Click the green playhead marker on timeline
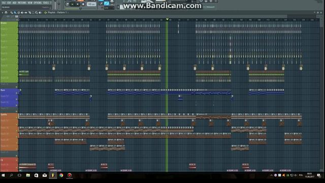The image size is (325, 183). click(x=167, y=19)
